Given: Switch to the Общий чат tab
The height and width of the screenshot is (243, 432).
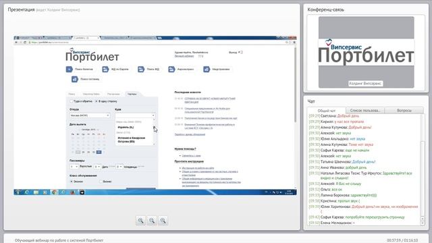Looking at the screenshot, I should tap(327, 111).
